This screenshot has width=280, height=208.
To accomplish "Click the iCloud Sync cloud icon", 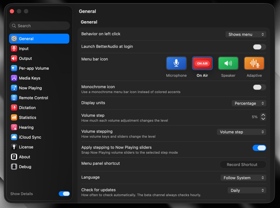I will pos(14,137).
